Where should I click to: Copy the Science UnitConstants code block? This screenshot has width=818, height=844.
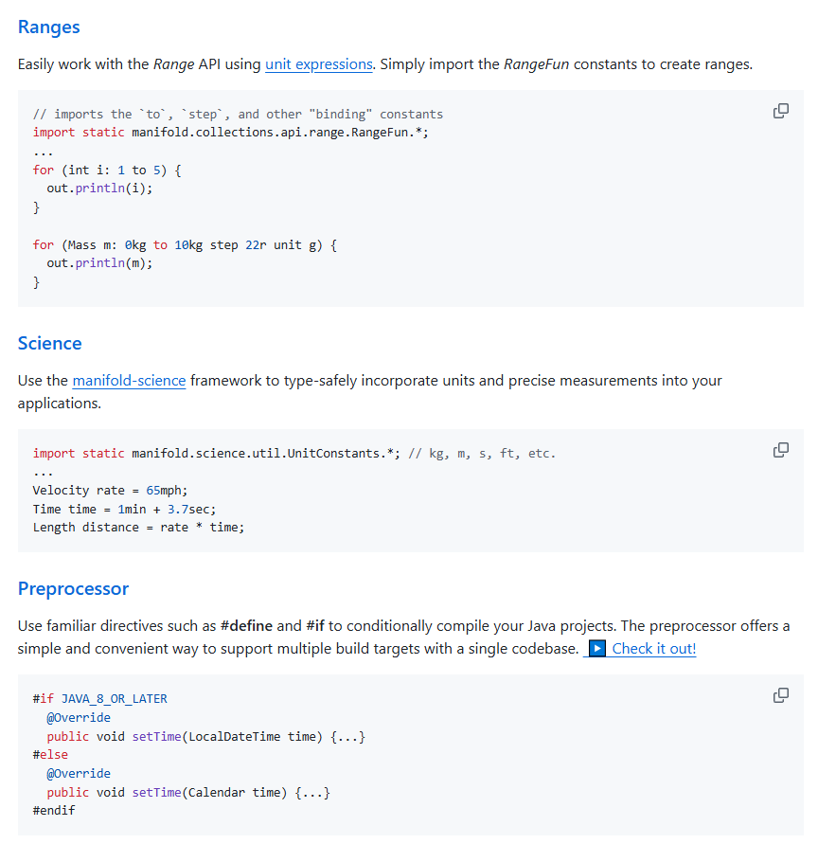click(781, 450)
